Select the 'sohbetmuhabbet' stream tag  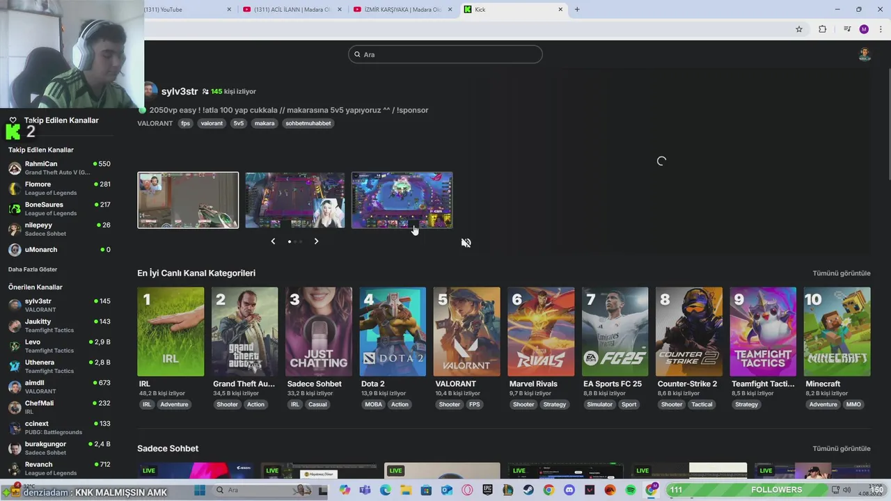click(308, 123)
